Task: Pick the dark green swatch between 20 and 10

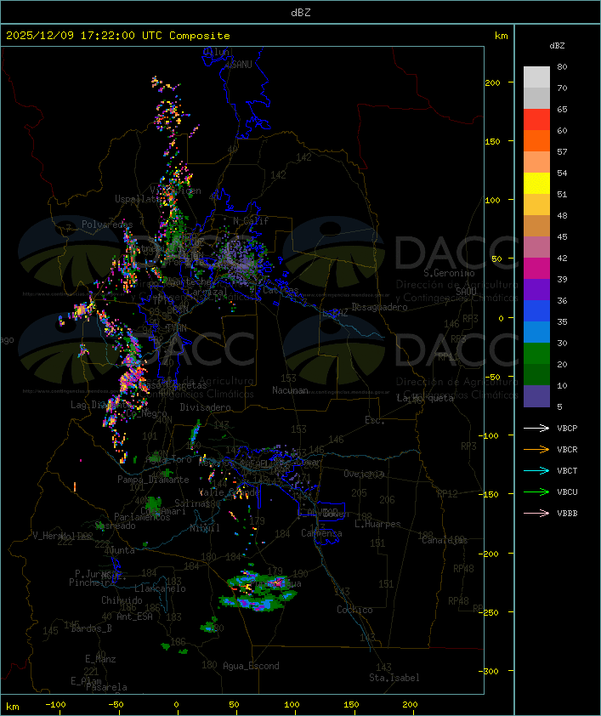Action: point(536,374)
